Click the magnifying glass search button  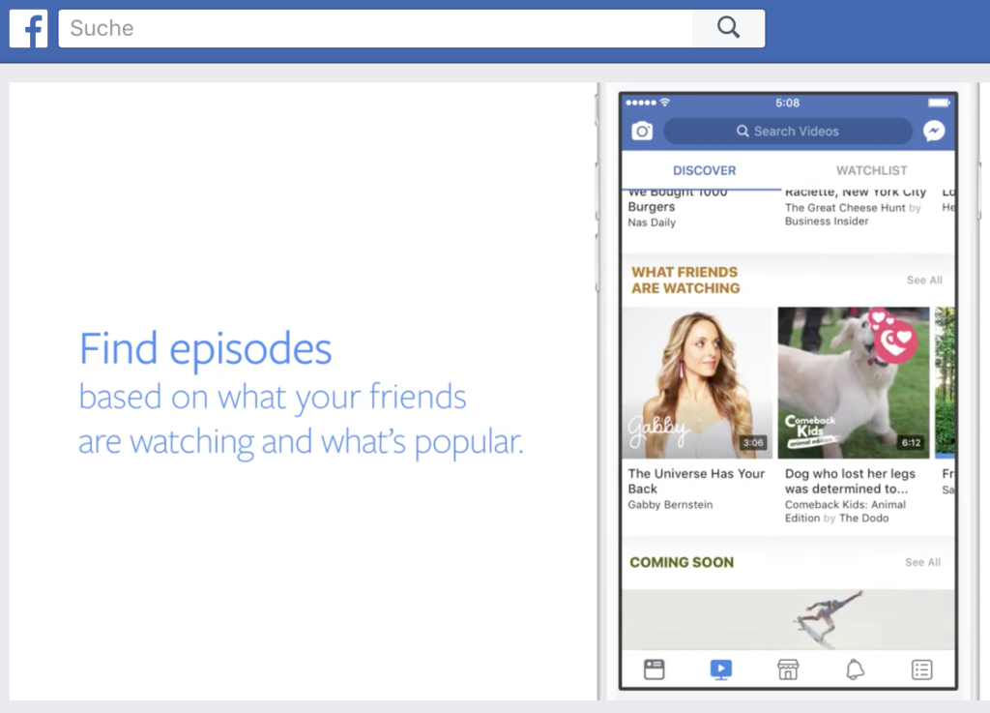point(728,28)
